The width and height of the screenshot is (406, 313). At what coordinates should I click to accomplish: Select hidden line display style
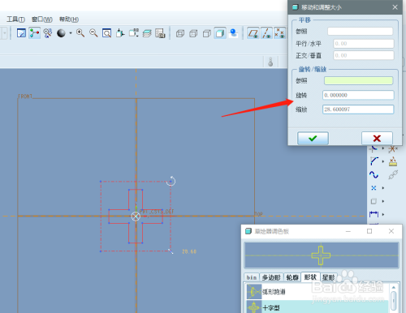point(193,33)
